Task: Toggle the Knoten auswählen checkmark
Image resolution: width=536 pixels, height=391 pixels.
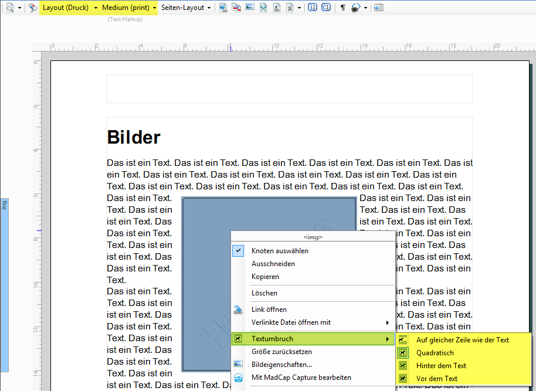Action: 238,251
